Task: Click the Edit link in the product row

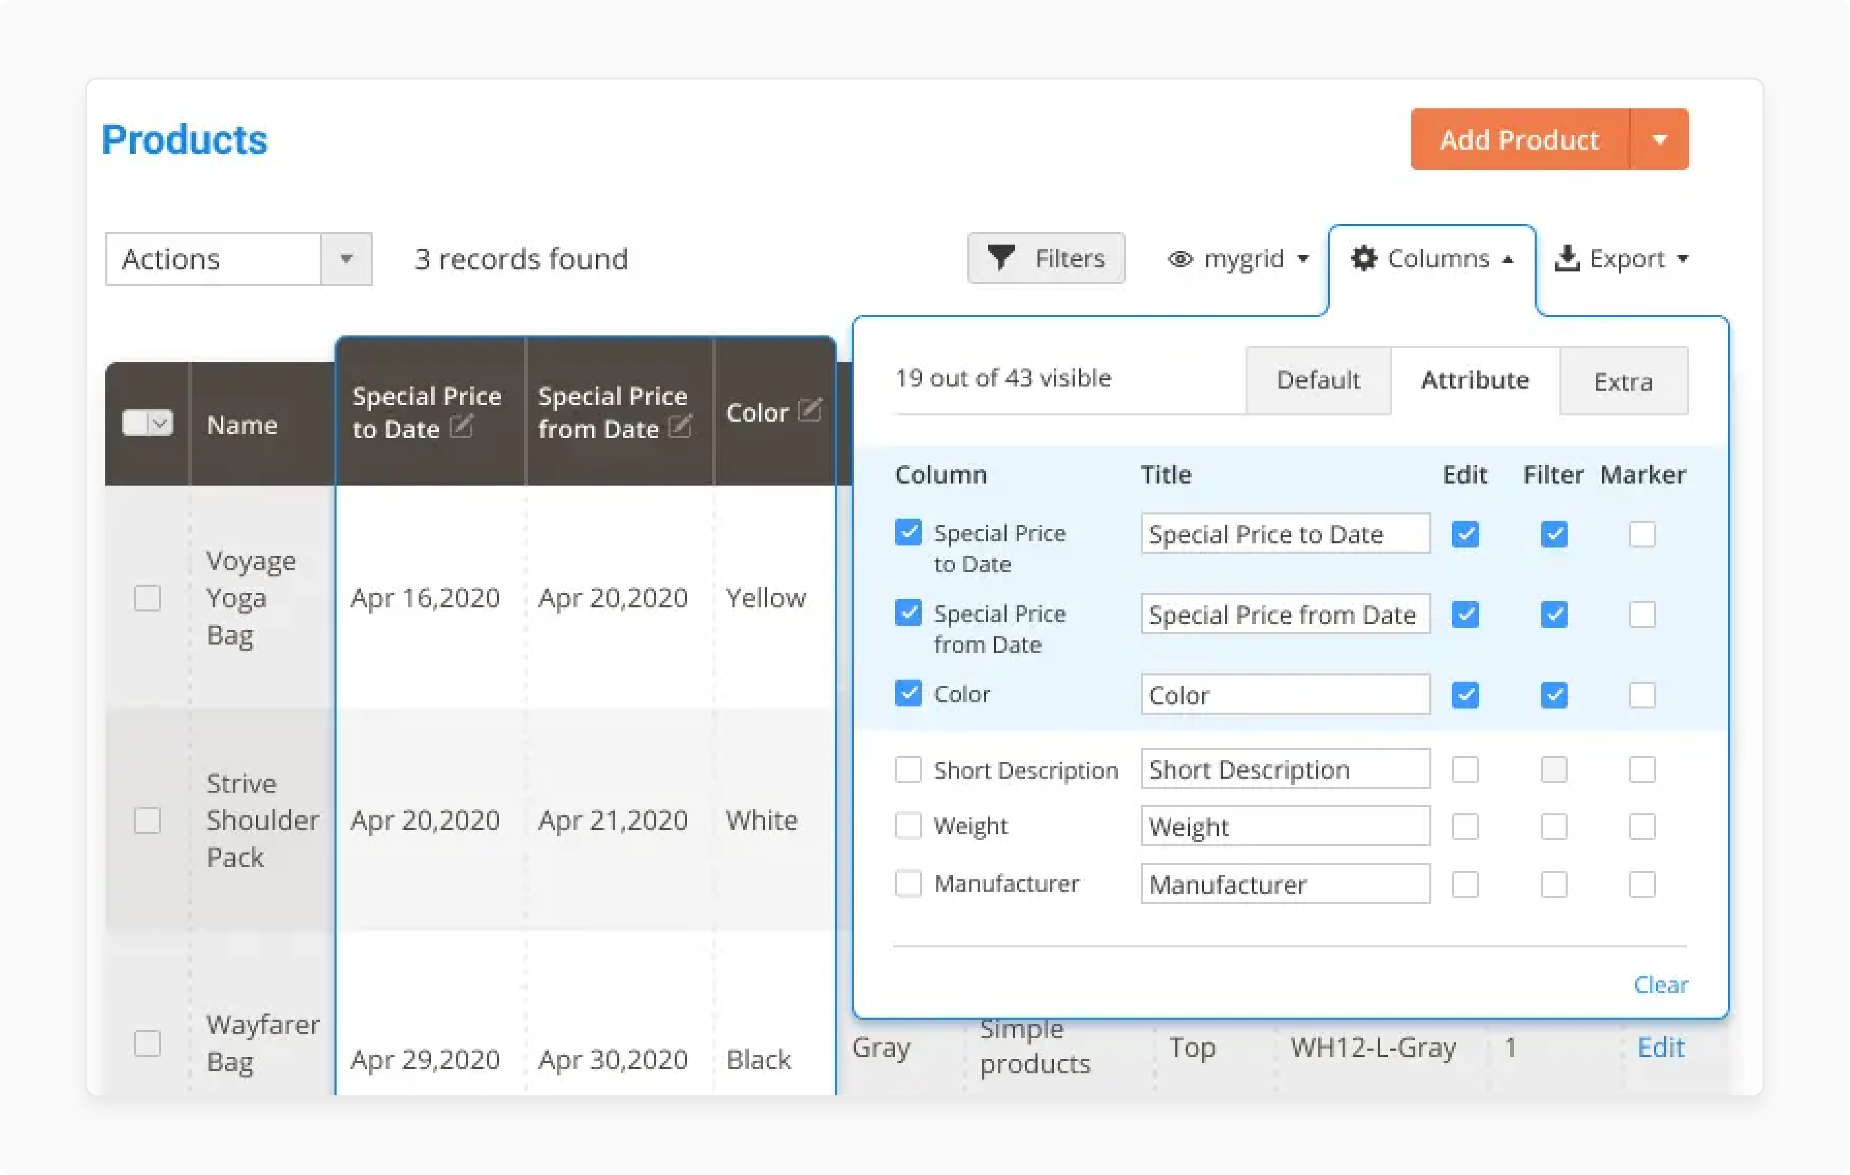Action: coord(1660,1047)
